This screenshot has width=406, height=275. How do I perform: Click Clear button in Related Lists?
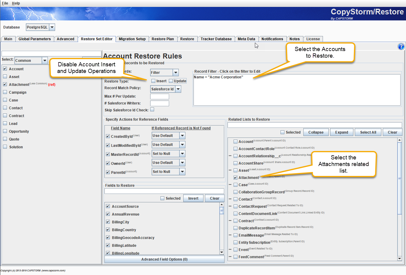point(392,132)
